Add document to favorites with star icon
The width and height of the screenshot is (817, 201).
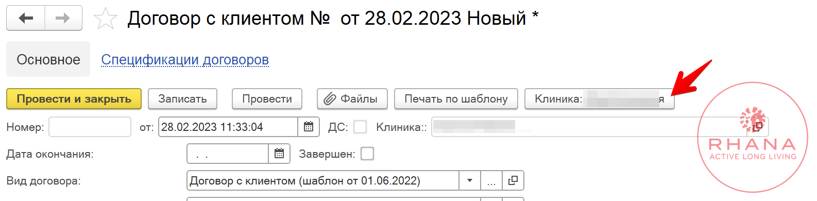[106, 19]
